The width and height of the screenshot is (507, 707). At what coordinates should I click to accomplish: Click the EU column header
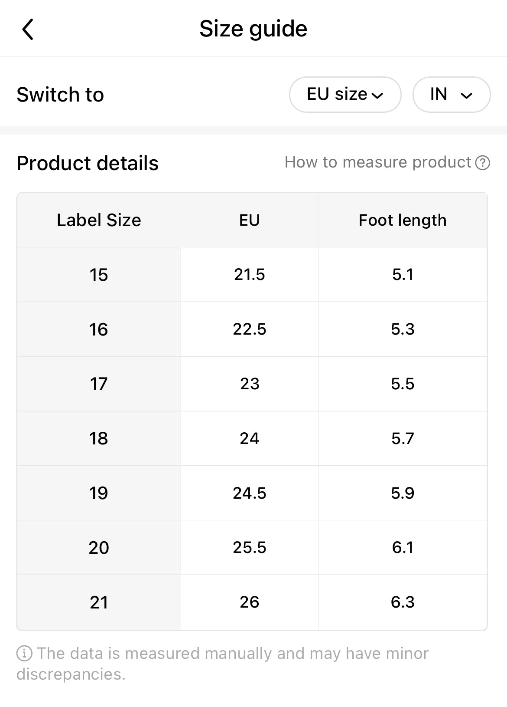[x=249, y=220]
